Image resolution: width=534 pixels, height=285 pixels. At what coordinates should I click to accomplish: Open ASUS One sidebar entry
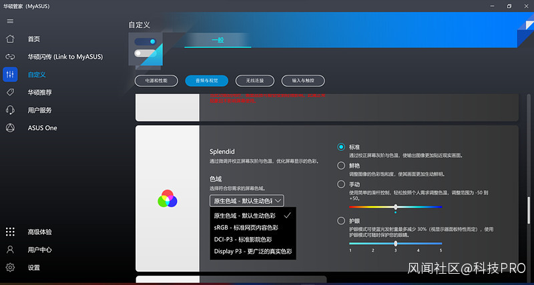pyautogui.click(x=43, y=128)
